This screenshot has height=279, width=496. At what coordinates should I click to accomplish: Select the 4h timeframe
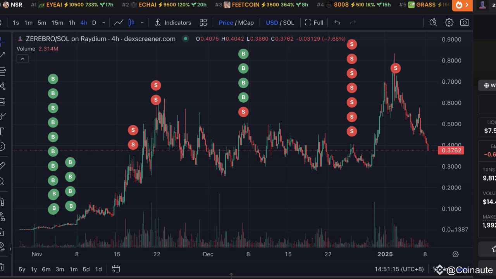point(84,22)
